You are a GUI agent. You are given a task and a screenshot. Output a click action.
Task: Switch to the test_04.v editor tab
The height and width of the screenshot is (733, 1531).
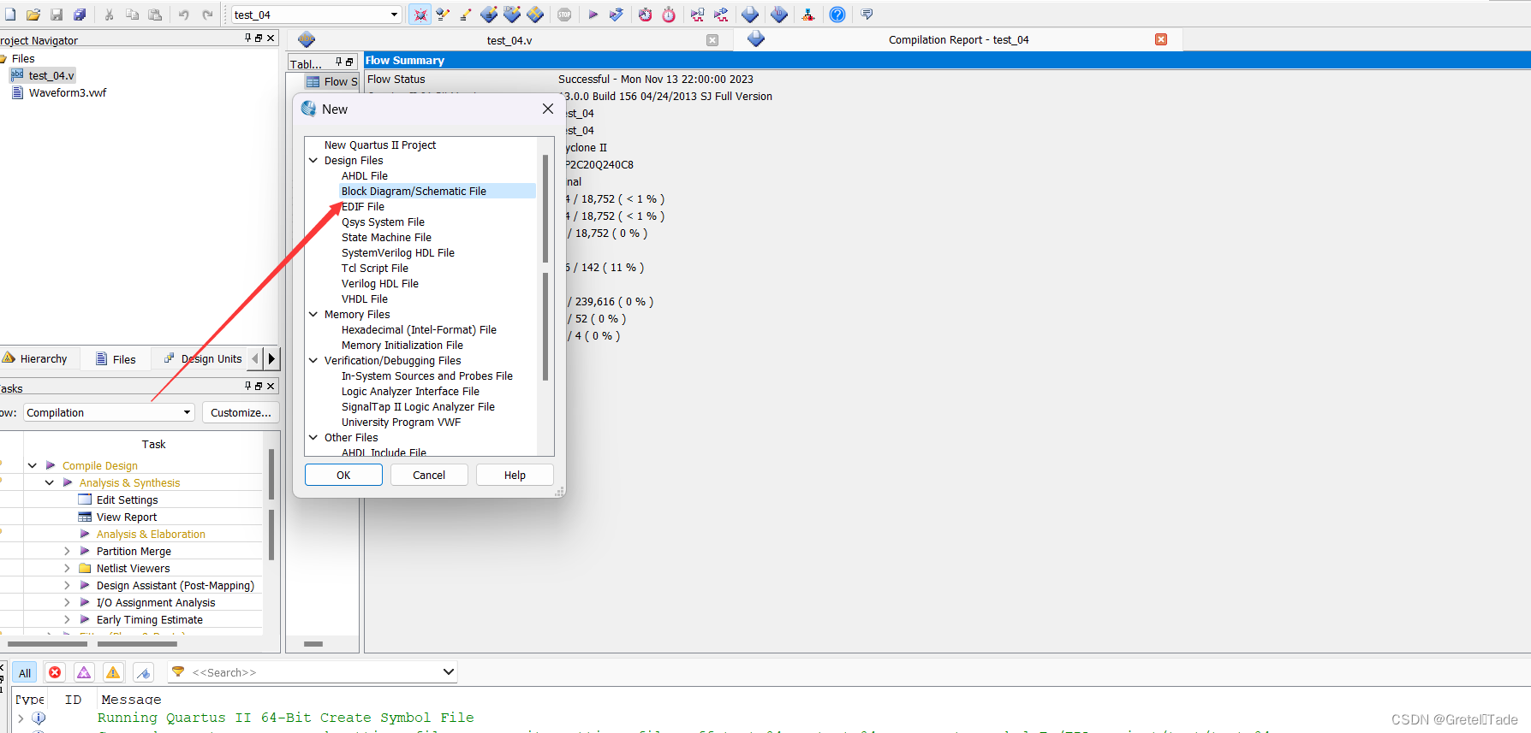[509, 40]
